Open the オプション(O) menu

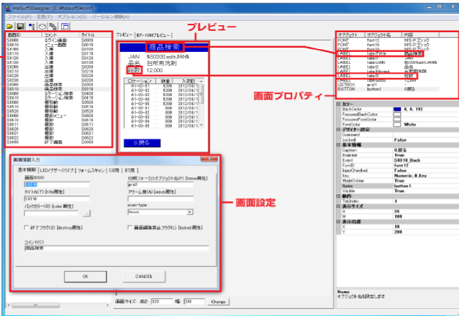click(x=72, y=17)
